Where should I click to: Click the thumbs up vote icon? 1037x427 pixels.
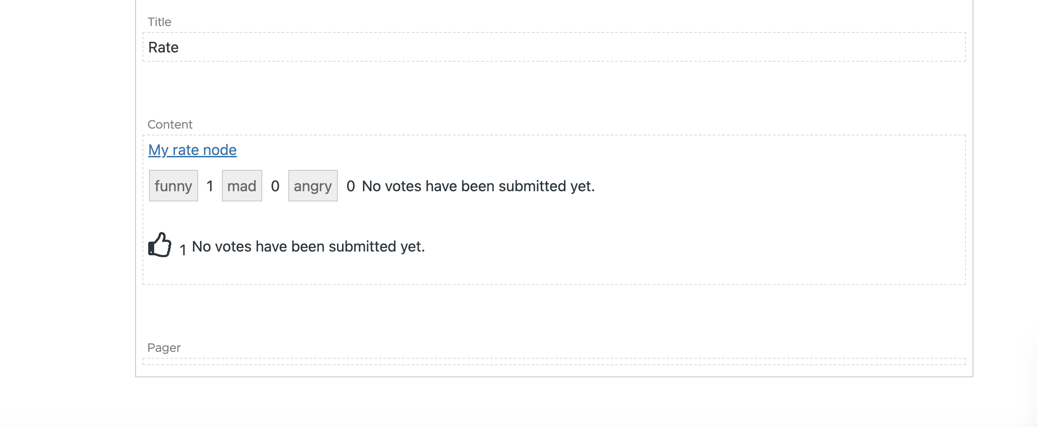click(x=160, y=245)
